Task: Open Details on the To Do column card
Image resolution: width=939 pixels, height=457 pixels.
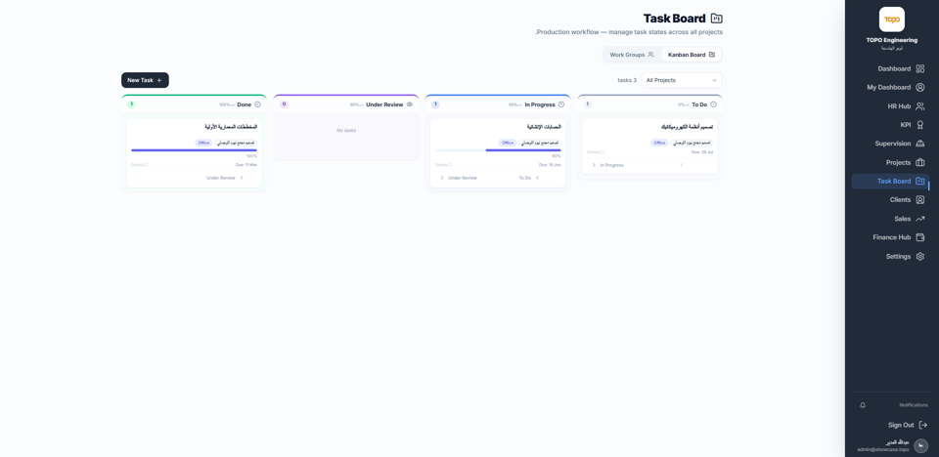Action: point(596,152)
